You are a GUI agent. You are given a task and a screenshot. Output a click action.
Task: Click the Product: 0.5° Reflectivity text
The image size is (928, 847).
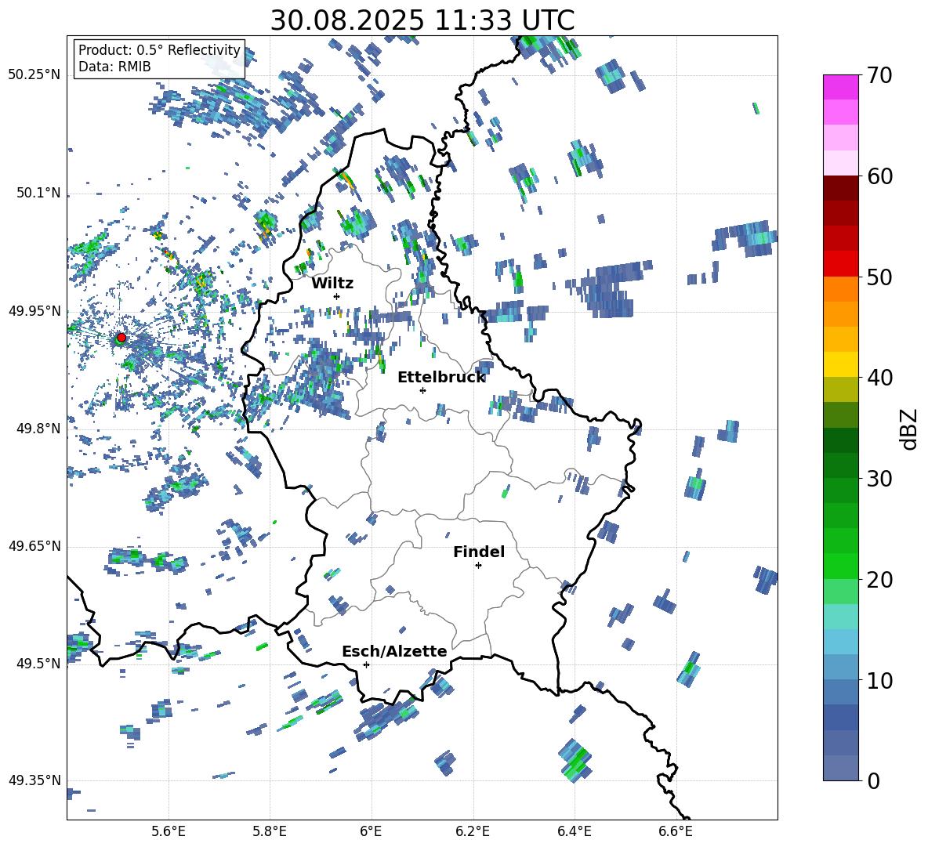click(x=159, y=49)
